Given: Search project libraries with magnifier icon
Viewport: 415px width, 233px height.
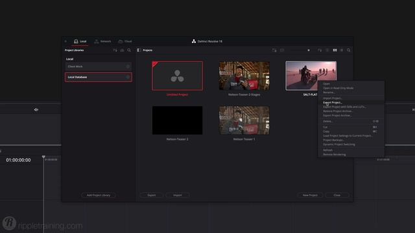Looking at the screenshot, I should [129, 50].
